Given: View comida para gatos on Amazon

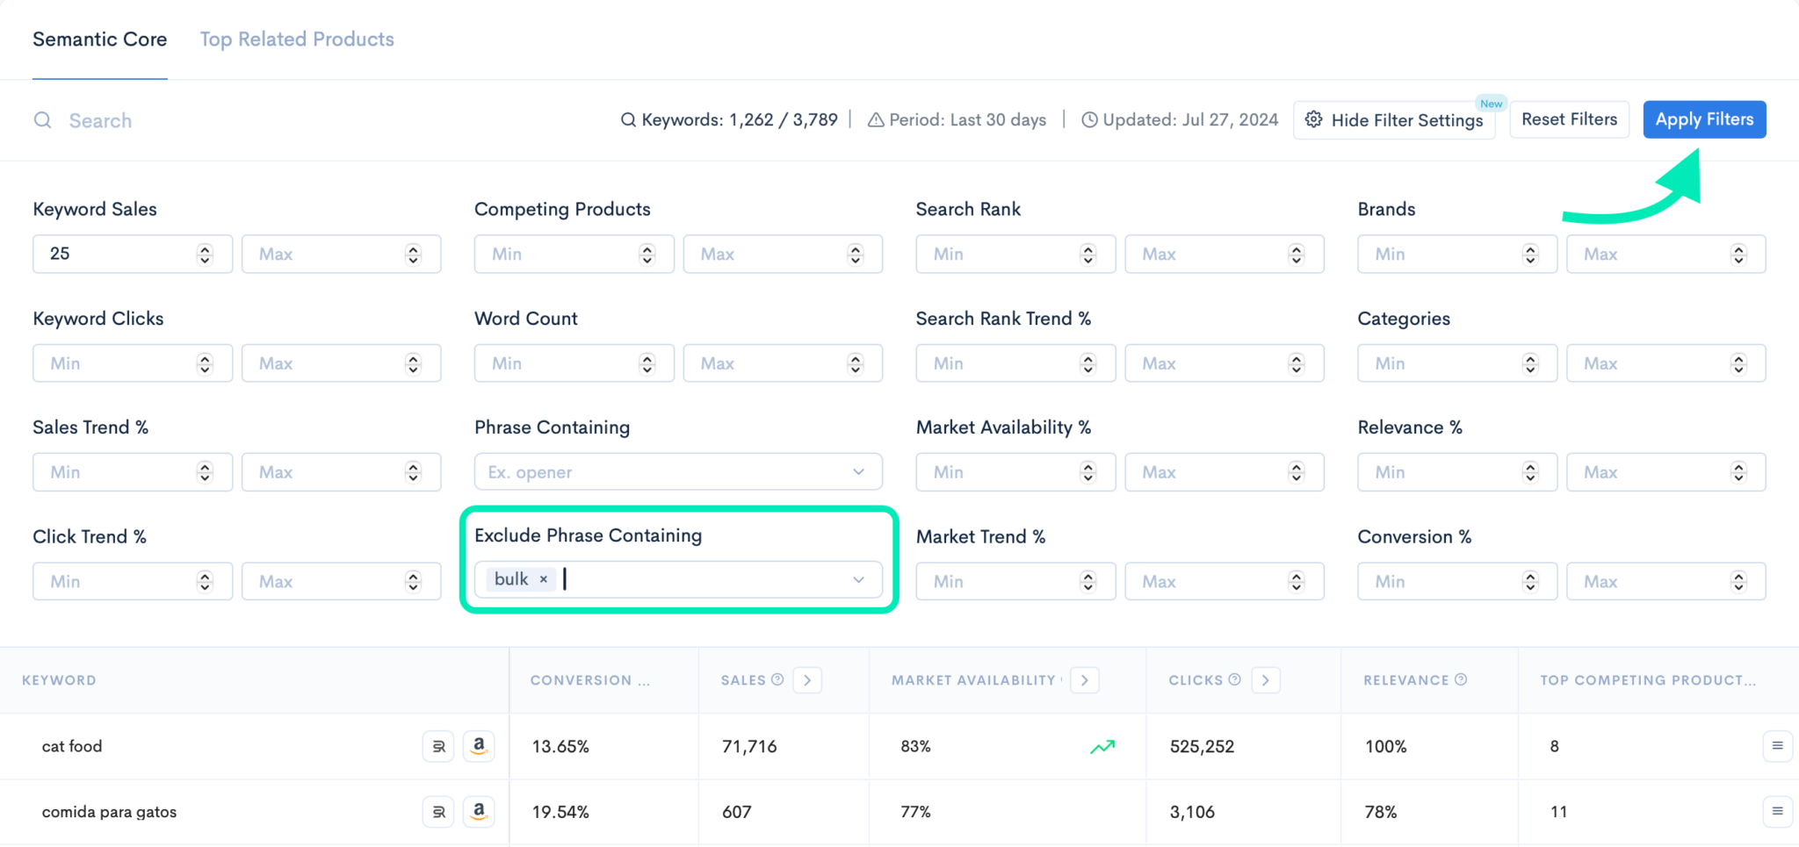Looking at the screenshot, I should (480, 811).
